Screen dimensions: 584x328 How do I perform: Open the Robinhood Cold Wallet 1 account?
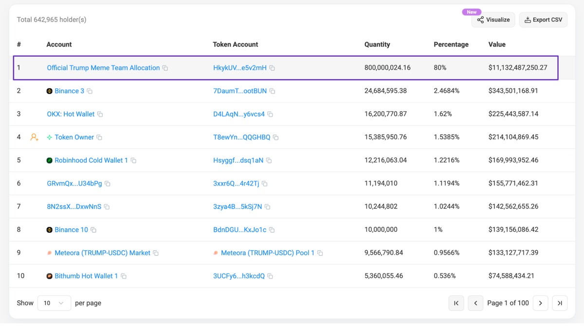tap(91, 160)
